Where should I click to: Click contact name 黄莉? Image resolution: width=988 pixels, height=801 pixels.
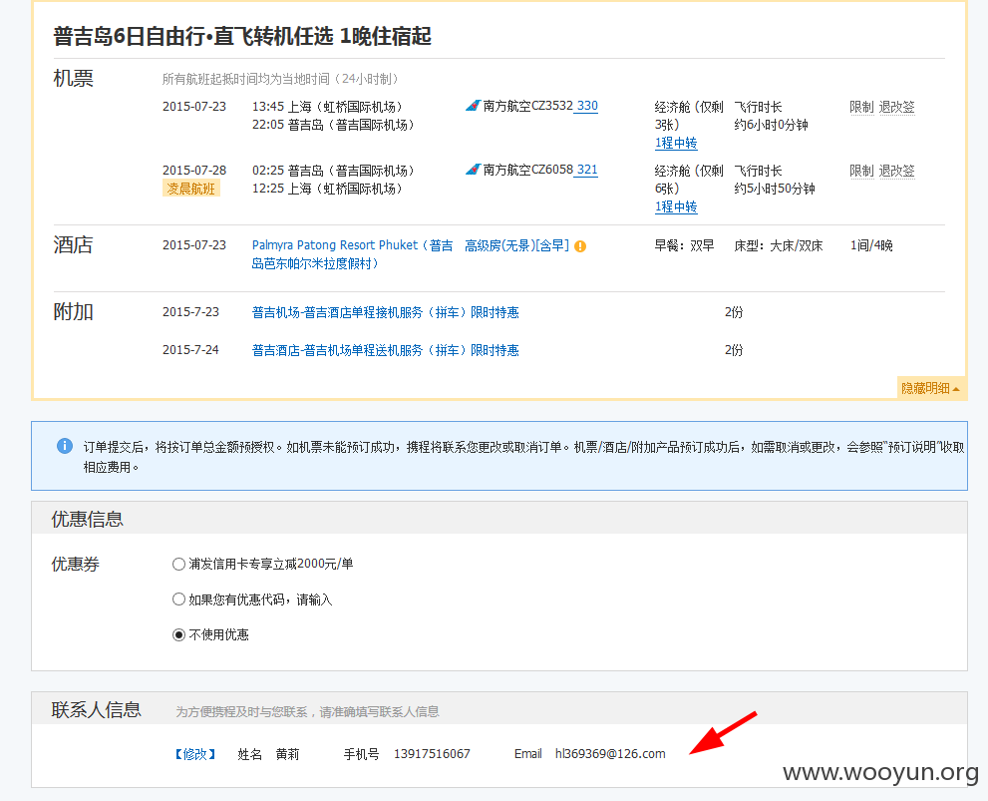point(287,754)
